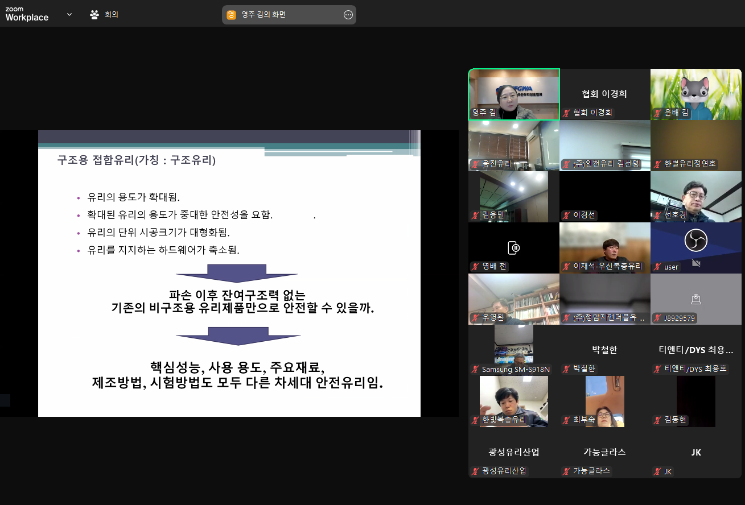Select 영주 김's highlighted video thumbnail
The width and height of the screenshot is (745, 505).
pos(513,94)
